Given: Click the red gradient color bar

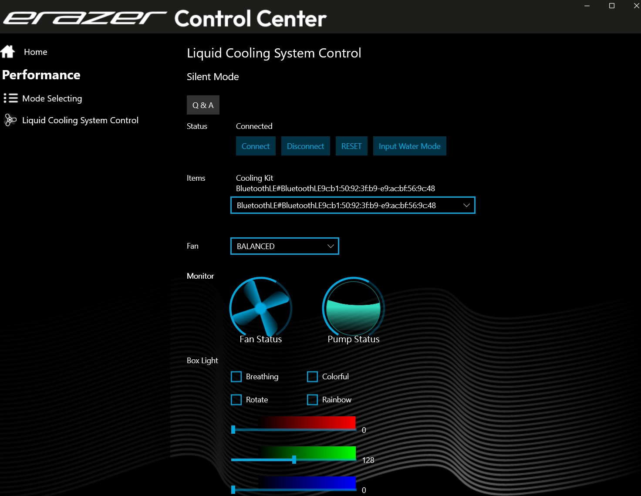Looking at the screenshot, I should (307, 422).
